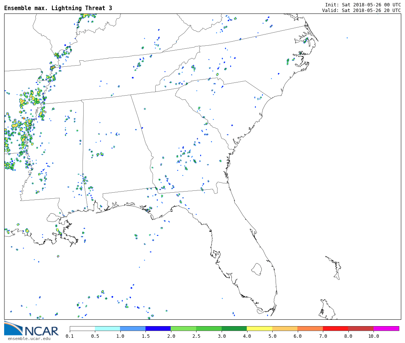Pick the dark red color bar segment
This screenshot has height=343, width=405.
click(360, 328)
